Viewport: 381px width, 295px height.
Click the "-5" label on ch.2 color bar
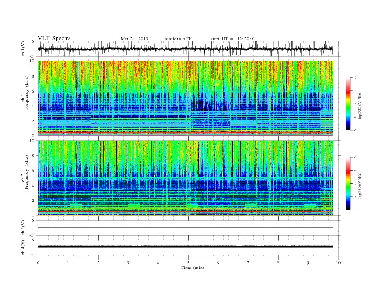355,184
